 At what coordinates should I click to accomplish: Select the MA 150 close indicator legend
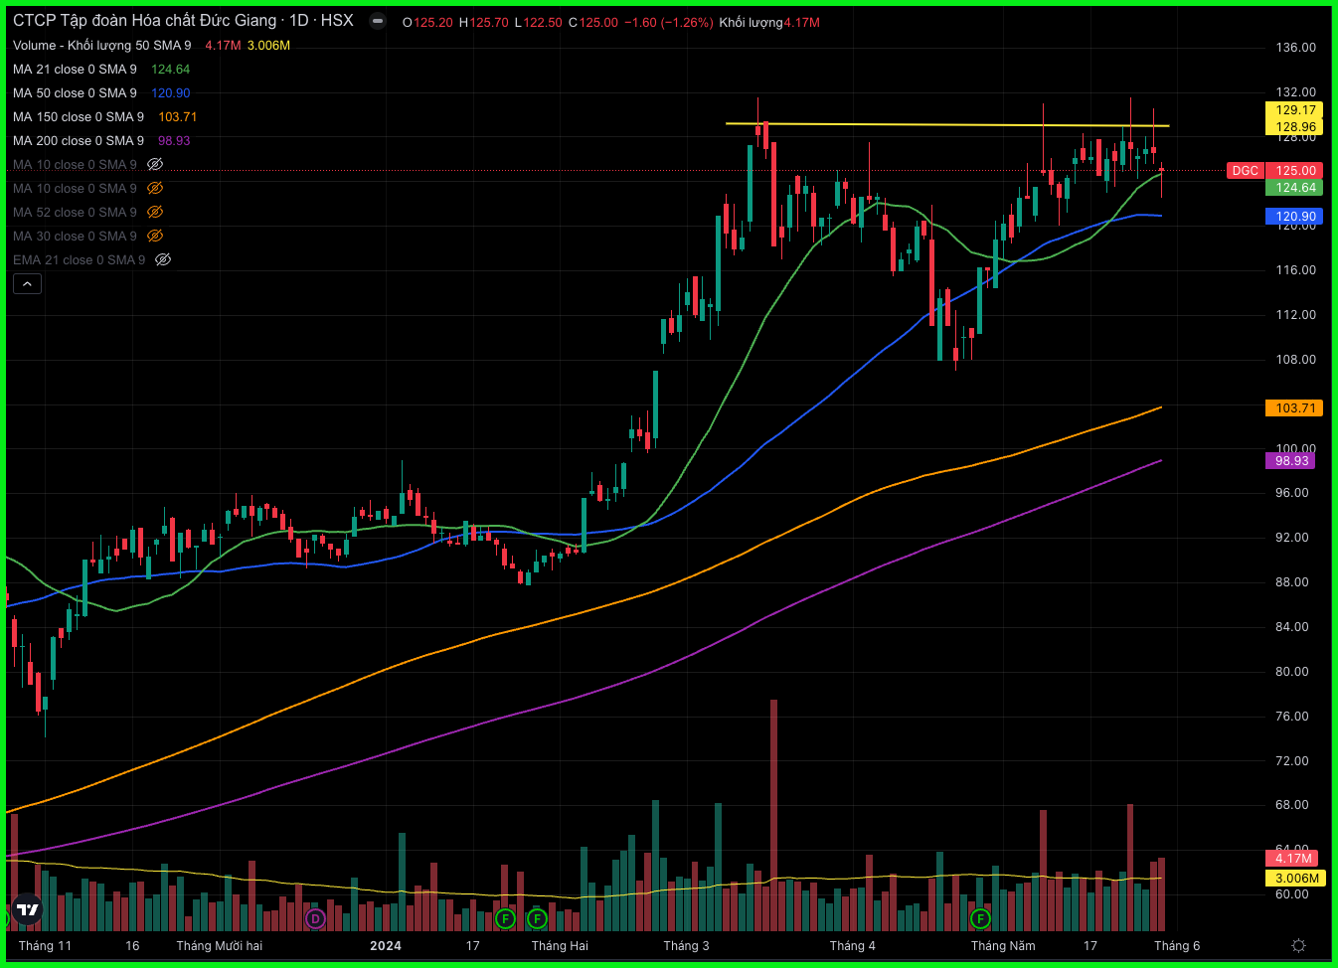[x=79, y=116]
